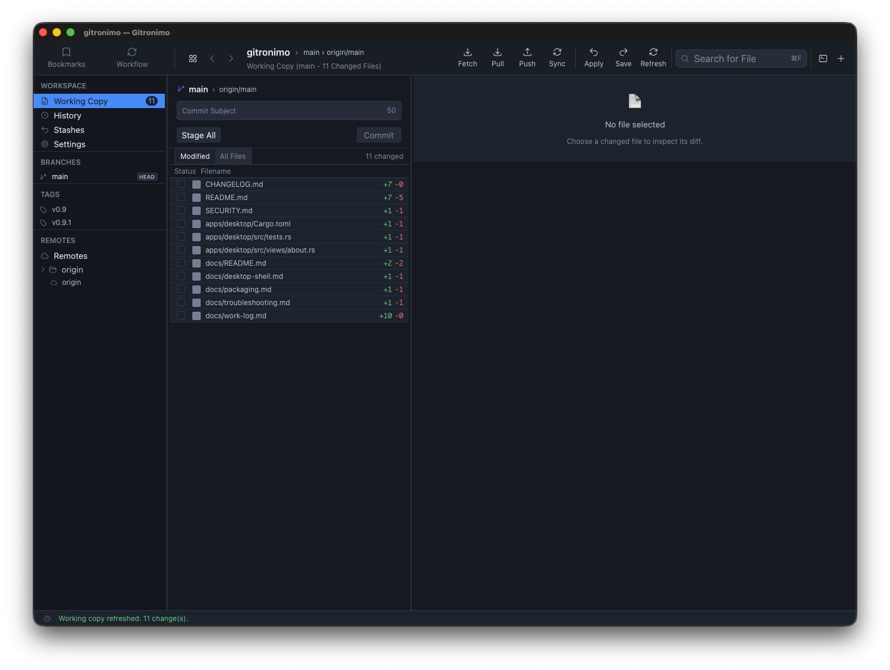This screenshot has width=890, height=670.
Task: Tick the checkbox for SECURITY.md
Action: [x=181, y=211]
